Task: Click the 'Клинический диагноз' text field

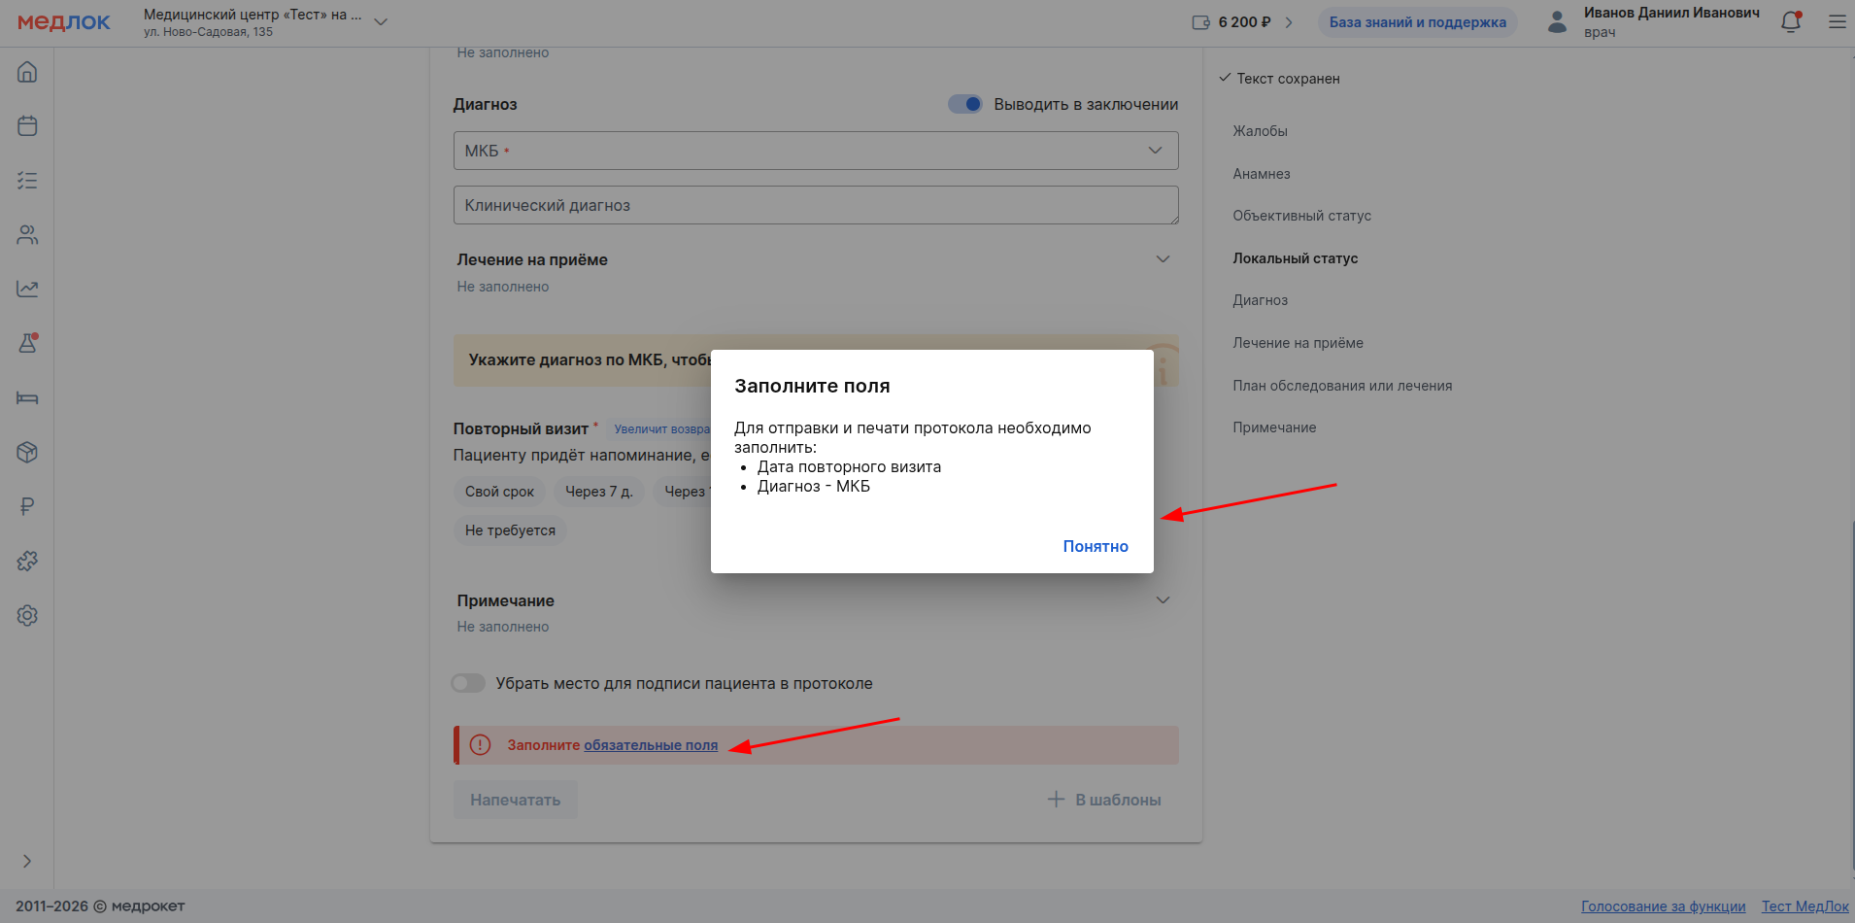Action: 815,205
